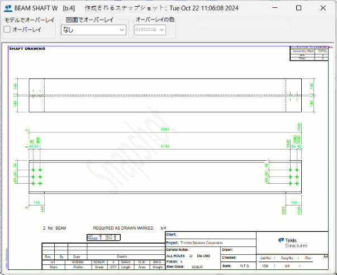Open the 図面でオーバーレイ dropdown showing なし
Image resolution: width=337 pixels, height=275 pixels.
click(92, 30)
